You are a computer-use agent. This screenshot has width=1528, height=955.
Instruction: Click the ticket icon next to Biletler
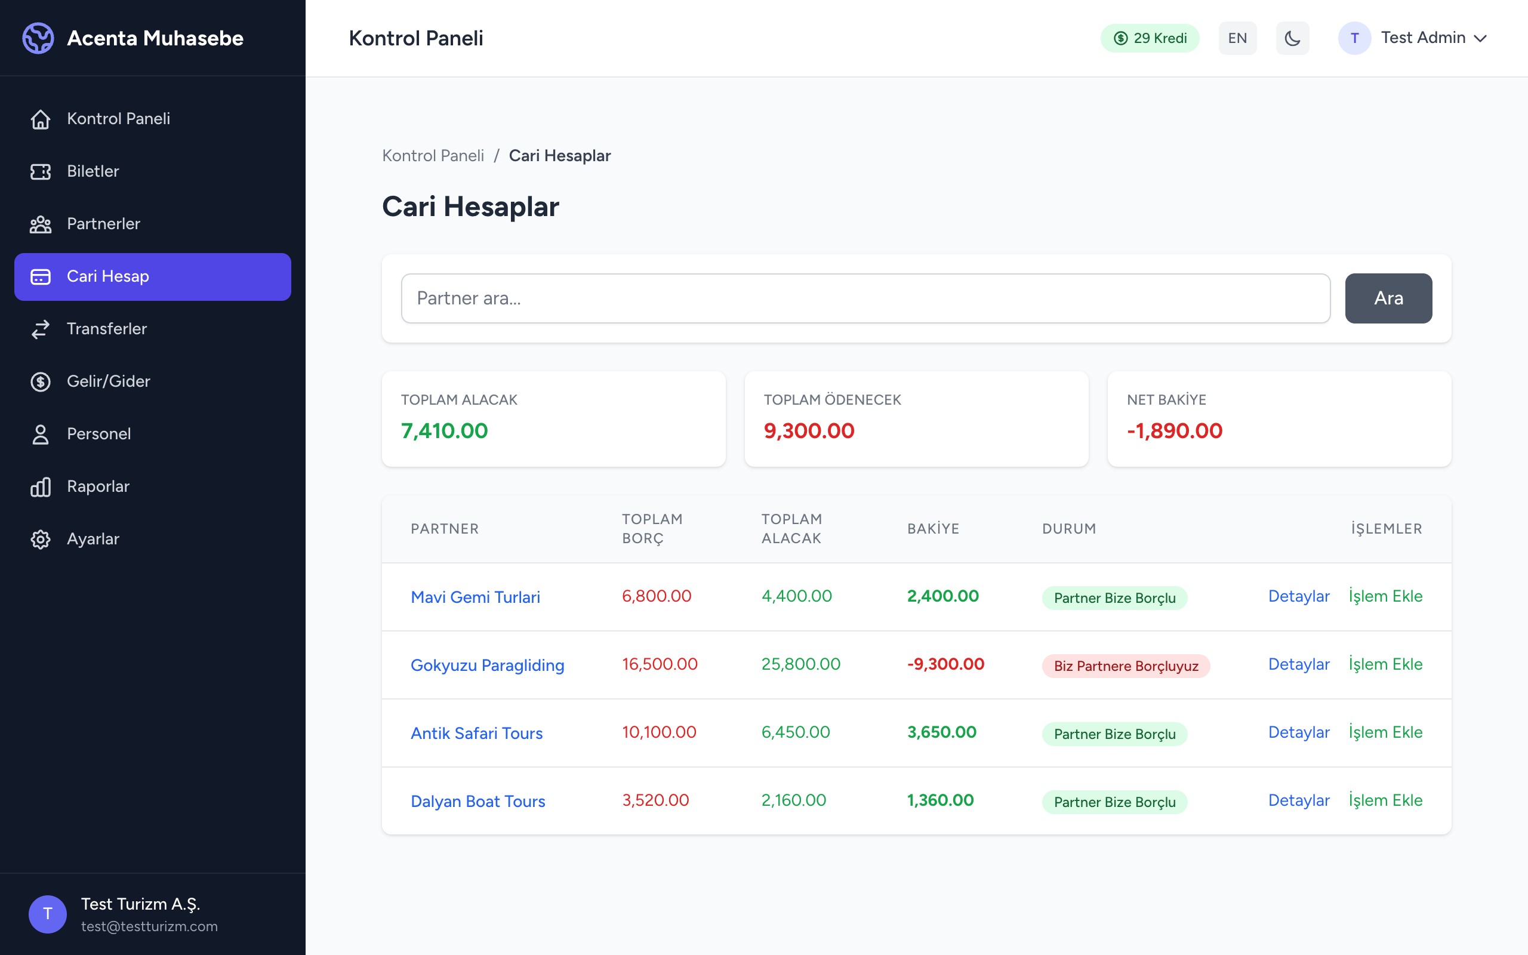click(x=41, y=171)
